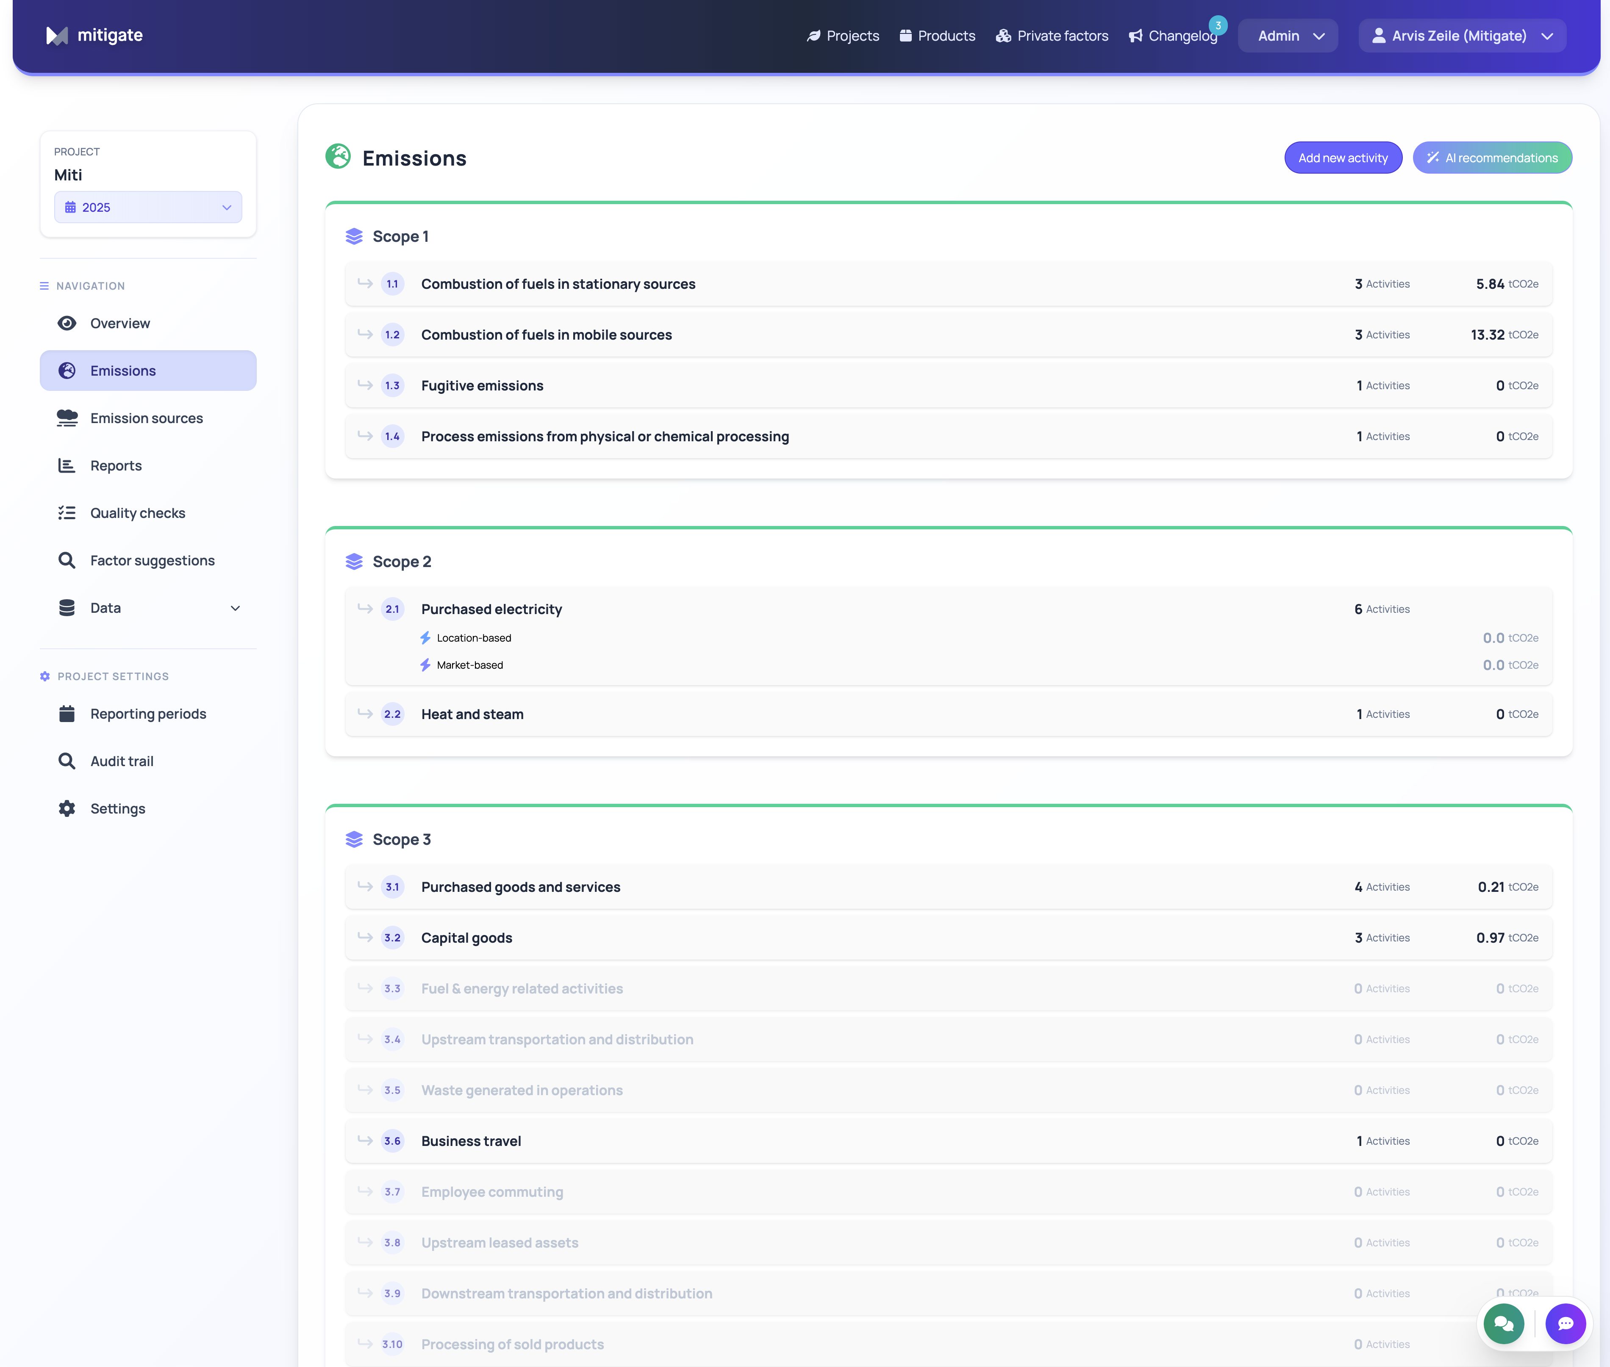Open the green chat bubbles widget

coord(1504,1324)
